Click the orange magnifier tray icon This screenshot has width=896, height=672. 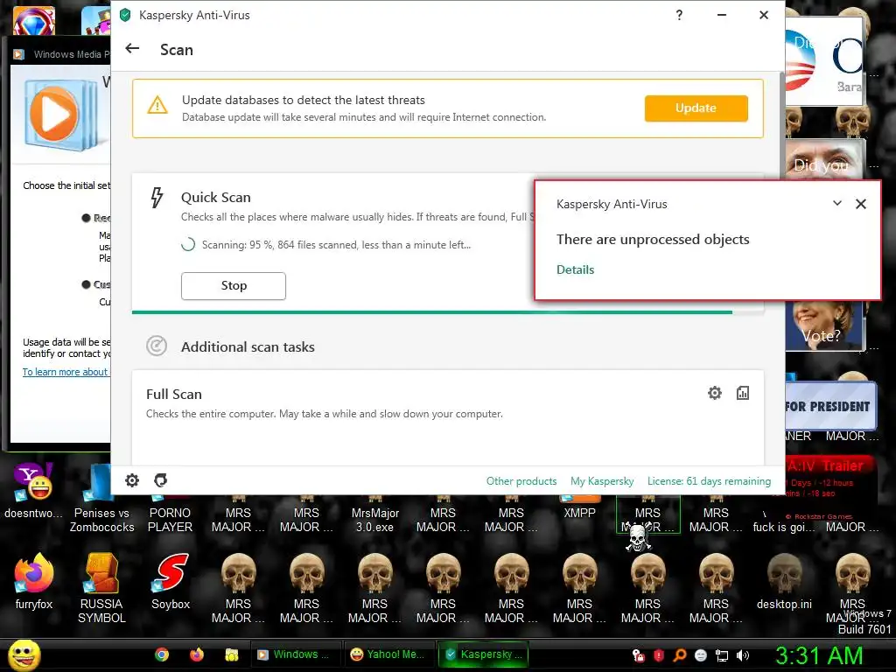tap(679, 655)
